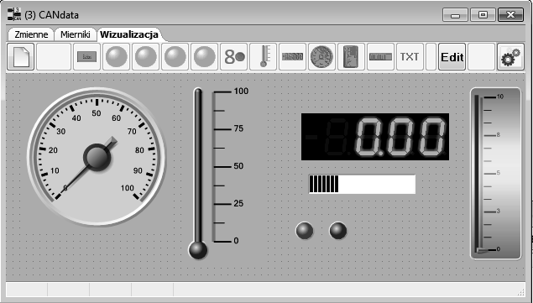Select the round 0-100 dial gauge
Image resolution: width=533 pixels, height=303 pixels.
tap(97, 157)
